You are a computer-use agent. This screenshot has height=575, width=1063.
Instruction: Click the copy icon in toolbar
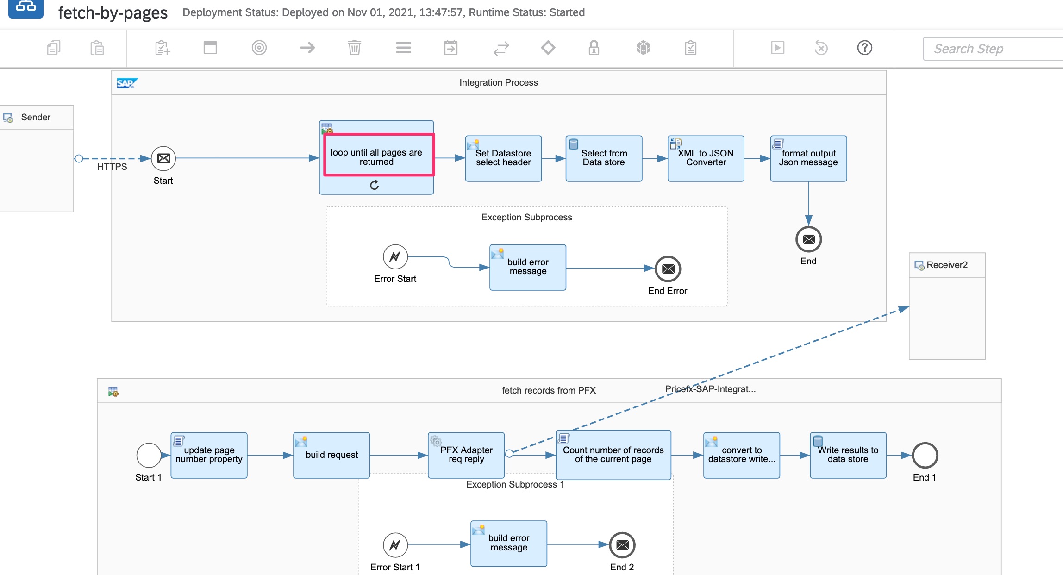[x=54, y=48]
